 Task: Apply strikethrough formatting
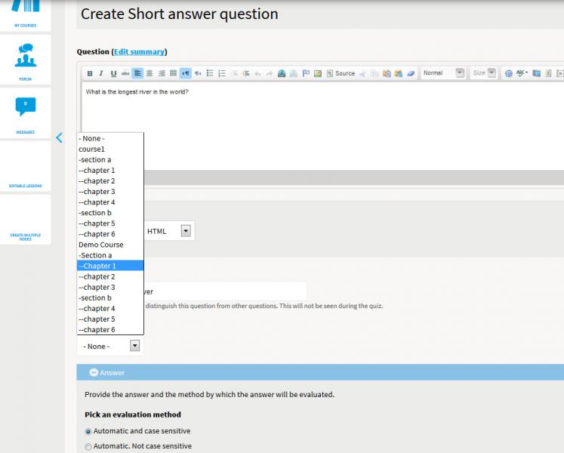(125, 73)
